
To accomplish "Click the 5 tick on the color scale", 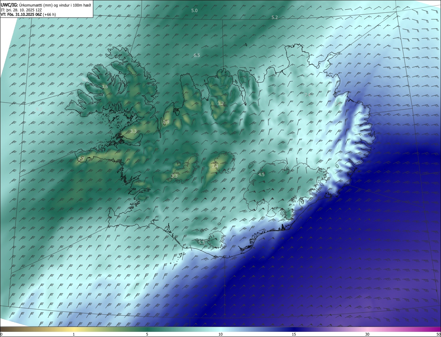I will (147, 334).
